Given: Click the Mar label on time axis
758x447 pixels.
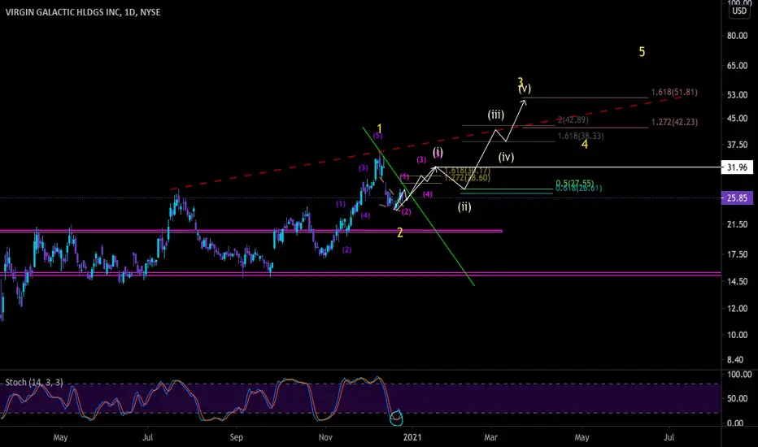Looking at the screenshot, I should pos(490,437).
